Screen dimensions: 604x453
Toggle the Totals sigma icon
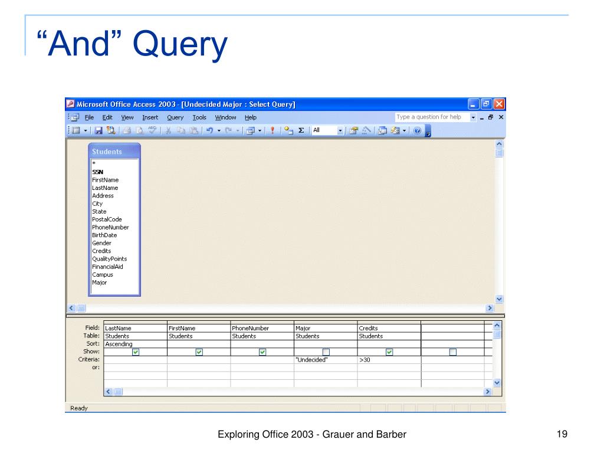301,130
